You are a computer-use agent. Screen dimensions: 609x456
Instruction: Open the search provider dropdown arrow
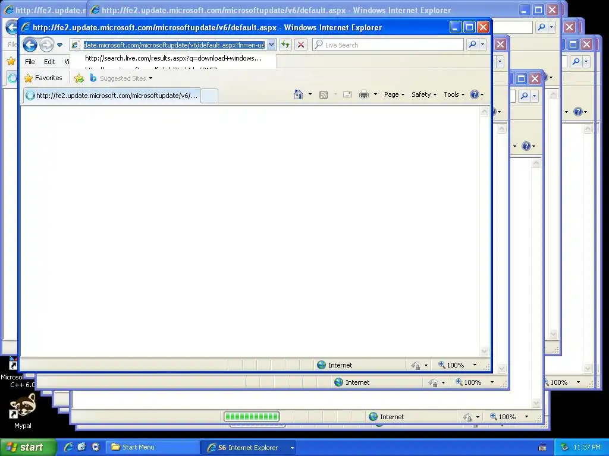(483, 45)
